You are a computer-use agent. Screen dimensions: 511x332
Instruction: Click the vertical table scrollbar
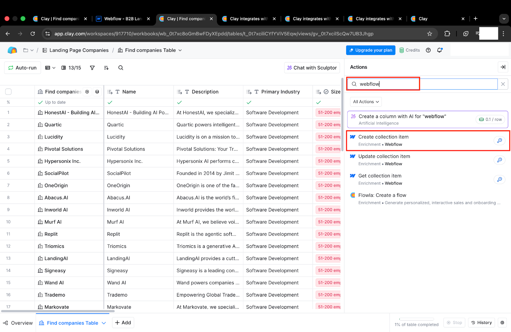point(342,114)
